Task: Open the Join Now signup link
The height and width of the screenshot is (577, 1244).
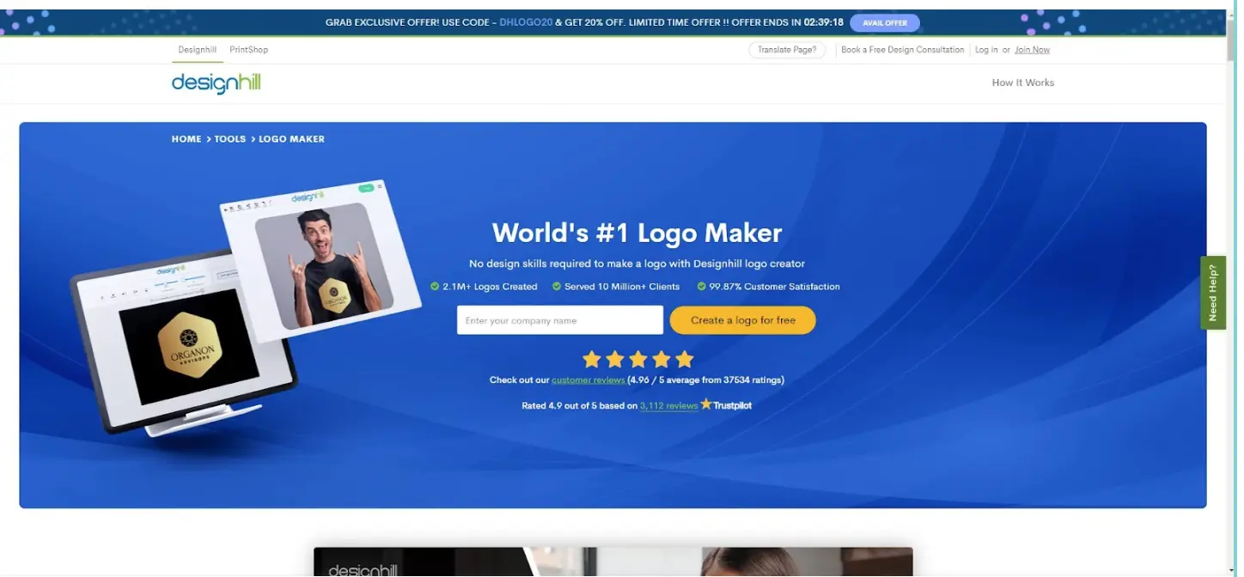Action: [1032, 49]
